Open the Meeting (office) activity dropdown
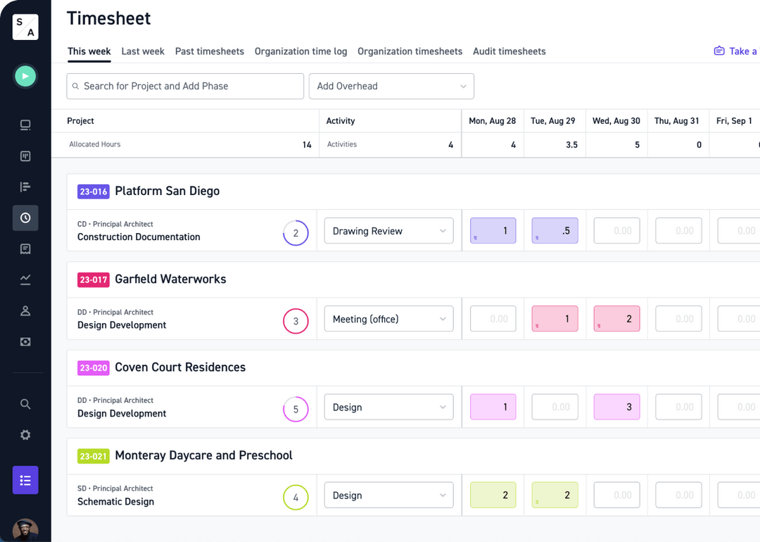Viewport: 760px width, 542px height. (388, 318)
